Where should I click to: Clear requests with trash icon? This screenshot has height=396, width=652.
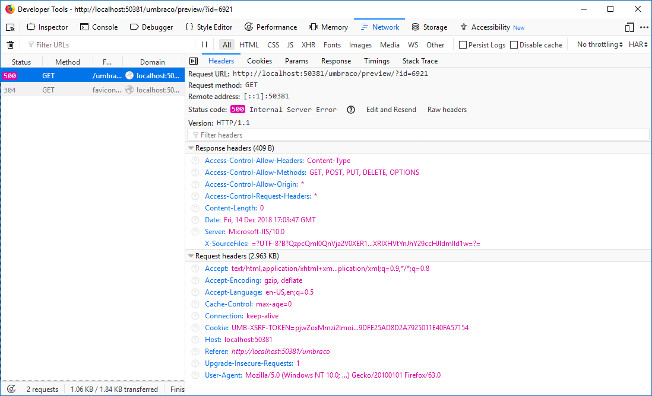(11, 45)
